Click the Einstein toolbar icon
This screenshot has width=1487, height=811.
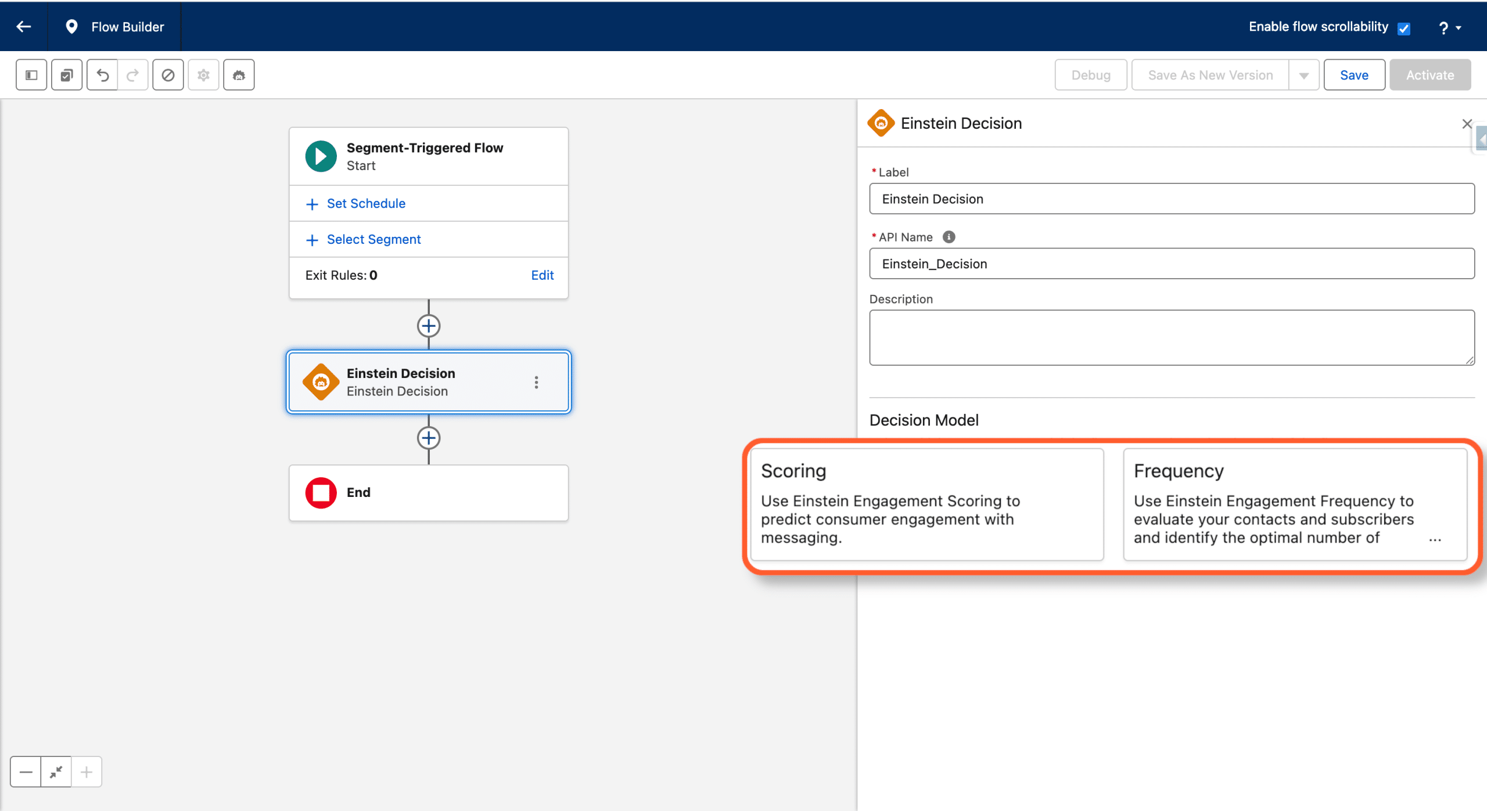239,75
